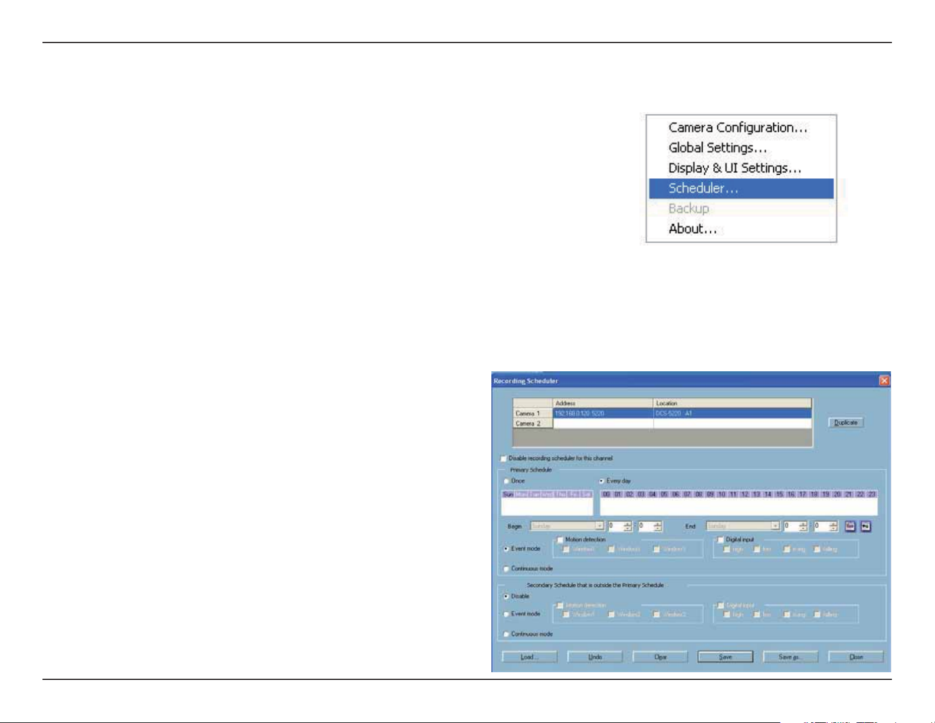935x723 pixels.
Task: Click the Address column header
Action: (x=603, y=403)
